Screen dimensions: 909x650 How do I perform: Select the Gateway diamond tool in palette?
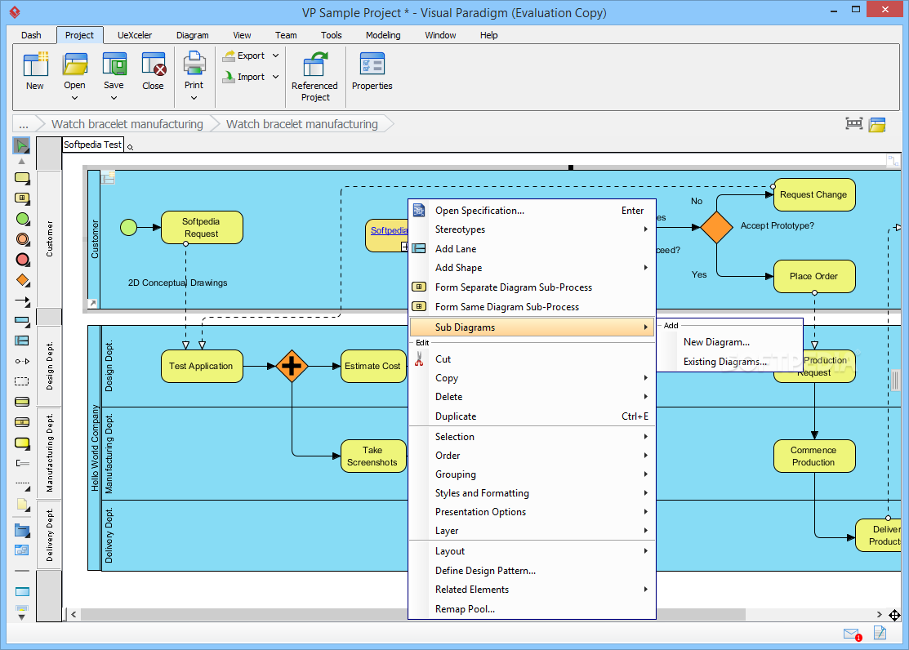23,281
